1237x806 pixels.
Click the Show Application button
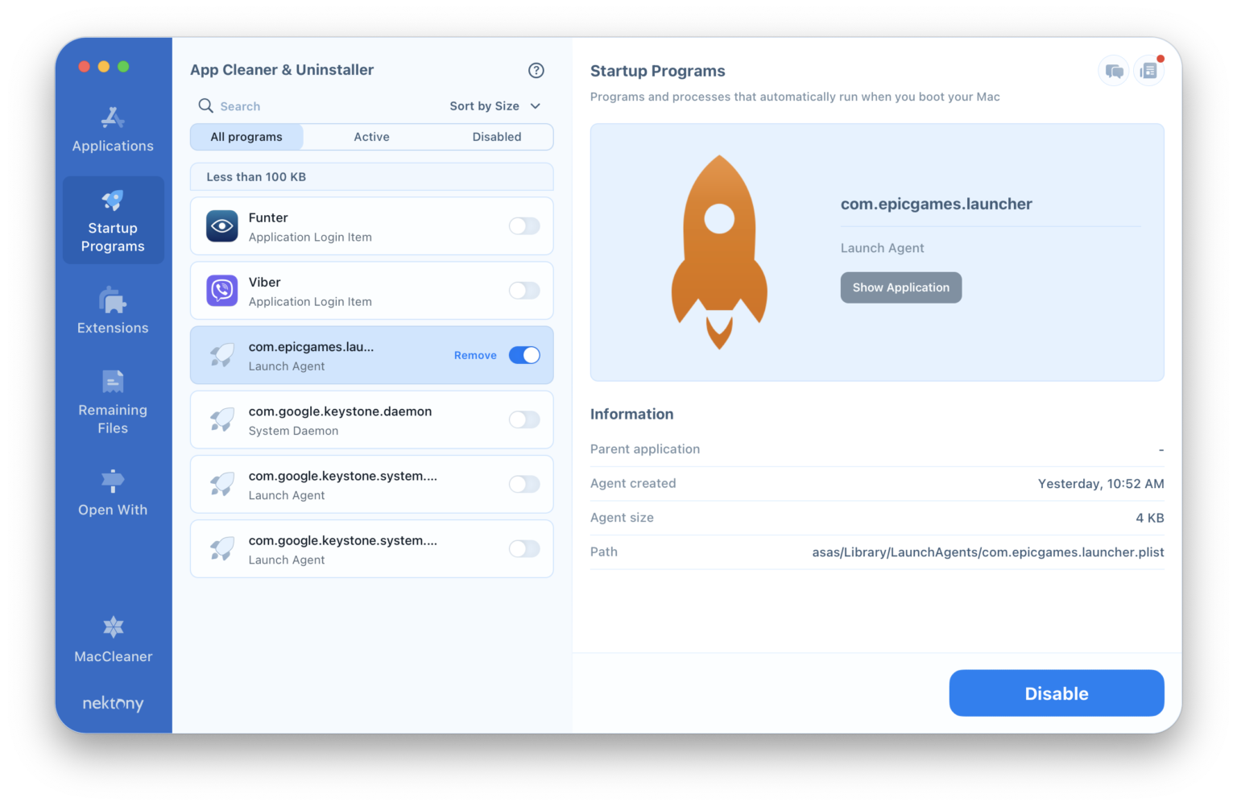click(x=900, y=287)
